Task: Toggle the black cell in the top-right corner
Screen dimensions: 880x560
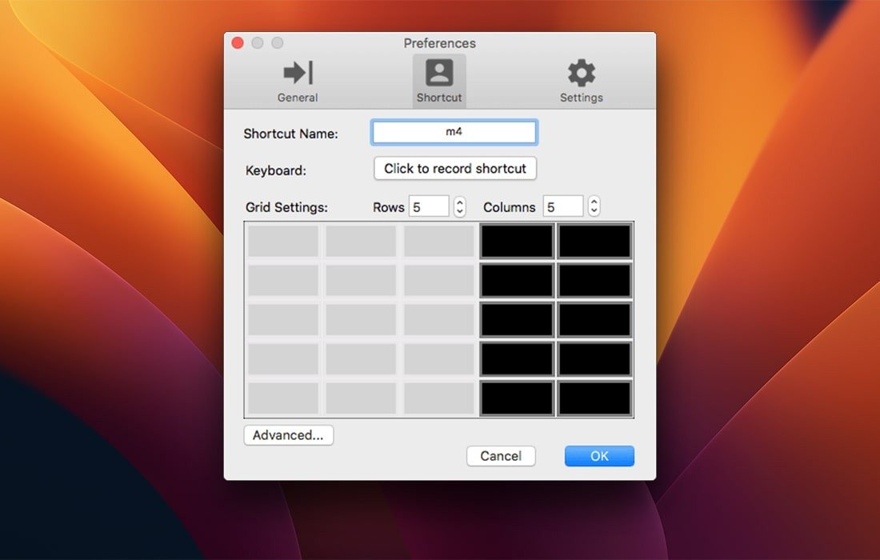Action: 594,241
